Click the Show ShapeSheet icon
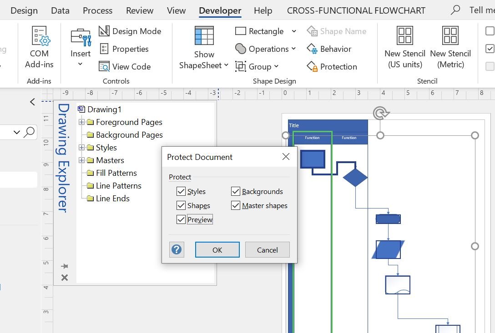The image size is (495, 333). (x=204, y=35)
